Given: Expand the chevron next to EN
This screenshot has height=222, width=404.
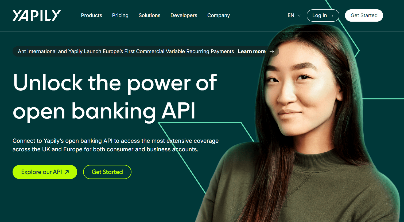Looking at the screenshot, I should click(x=299, y=16).
